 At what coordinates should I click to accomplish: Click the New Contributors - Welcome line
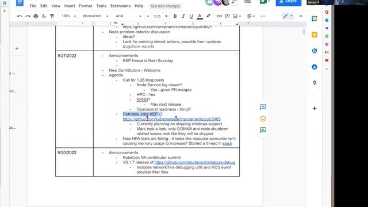135,70
